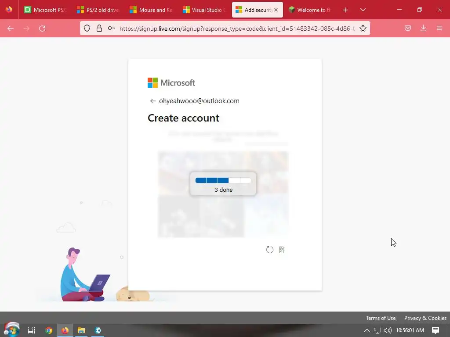Go back using the browser back arrow
450x337 pixels.
click(11, 29)
